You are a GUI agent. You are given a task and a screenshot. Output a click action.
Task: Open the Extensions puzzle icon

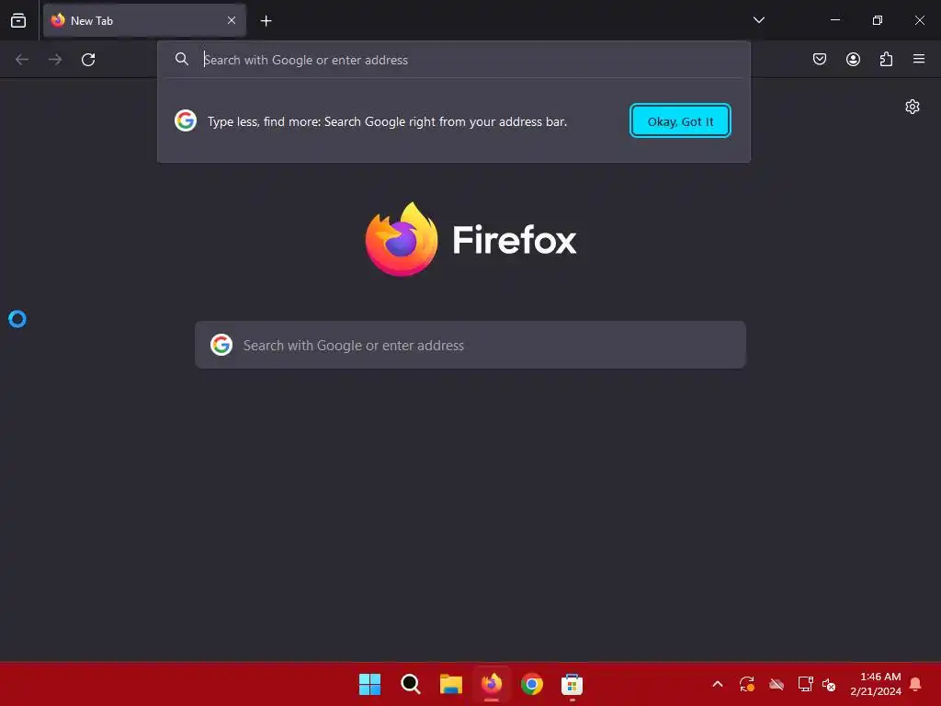(886, 59)
